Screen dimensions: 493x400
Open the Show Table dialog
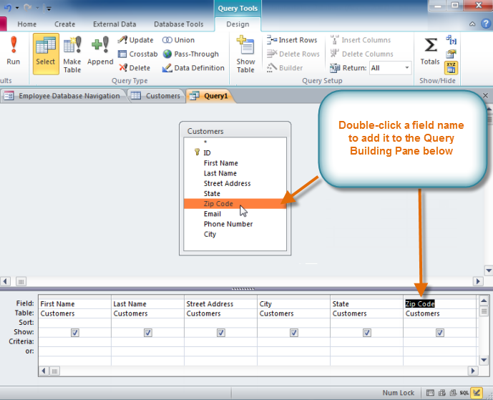(x=245, y=54)
